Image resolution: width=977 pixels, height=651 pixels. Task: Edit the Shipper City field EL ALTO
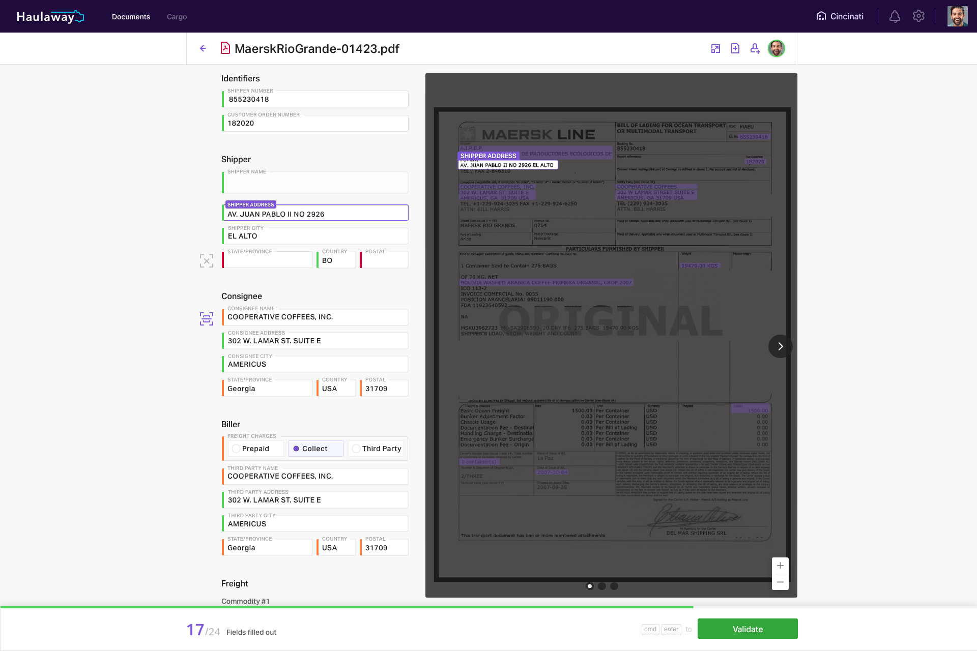click(x=315, y=236)
